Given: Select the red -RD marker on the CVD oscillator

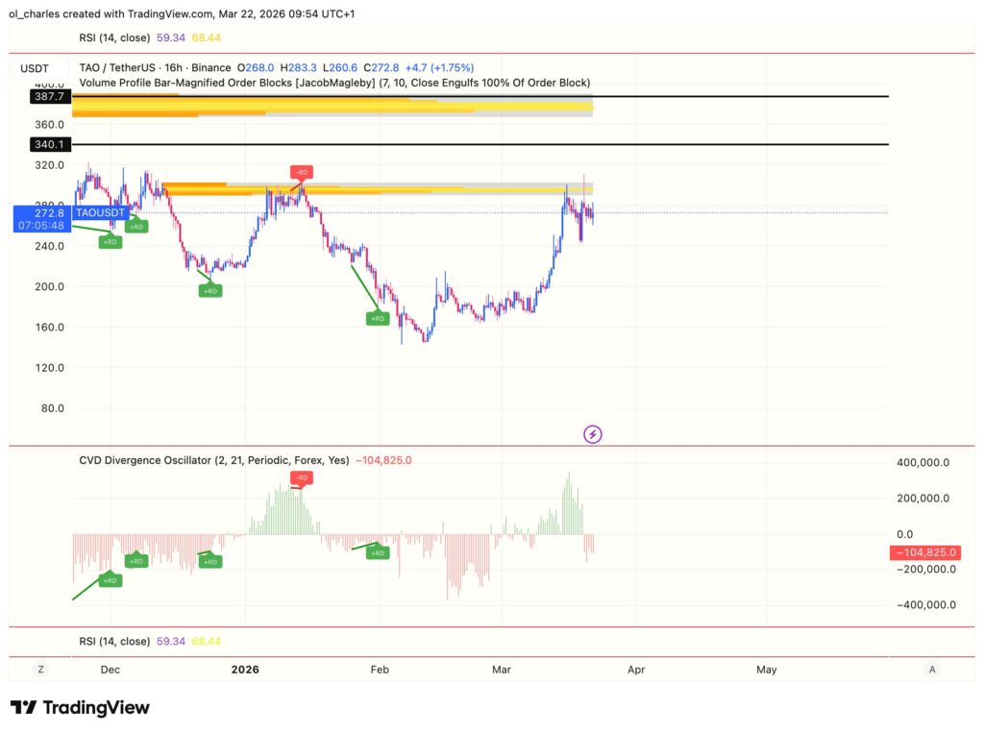Looking at the screenshot, I should click(301, 477).
